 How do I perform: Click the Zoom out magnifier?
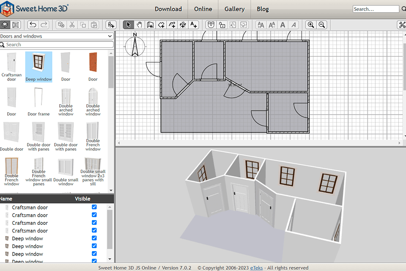pyautogui.click(x=322, y=25)
